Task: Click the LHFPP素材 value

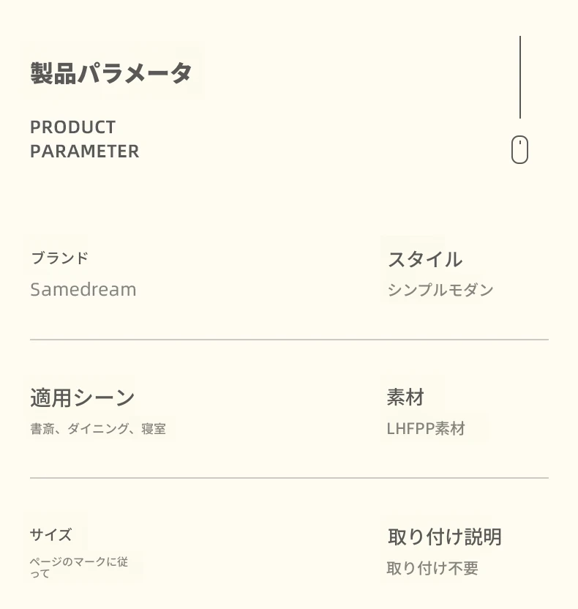Action: [x=426, y=429]
